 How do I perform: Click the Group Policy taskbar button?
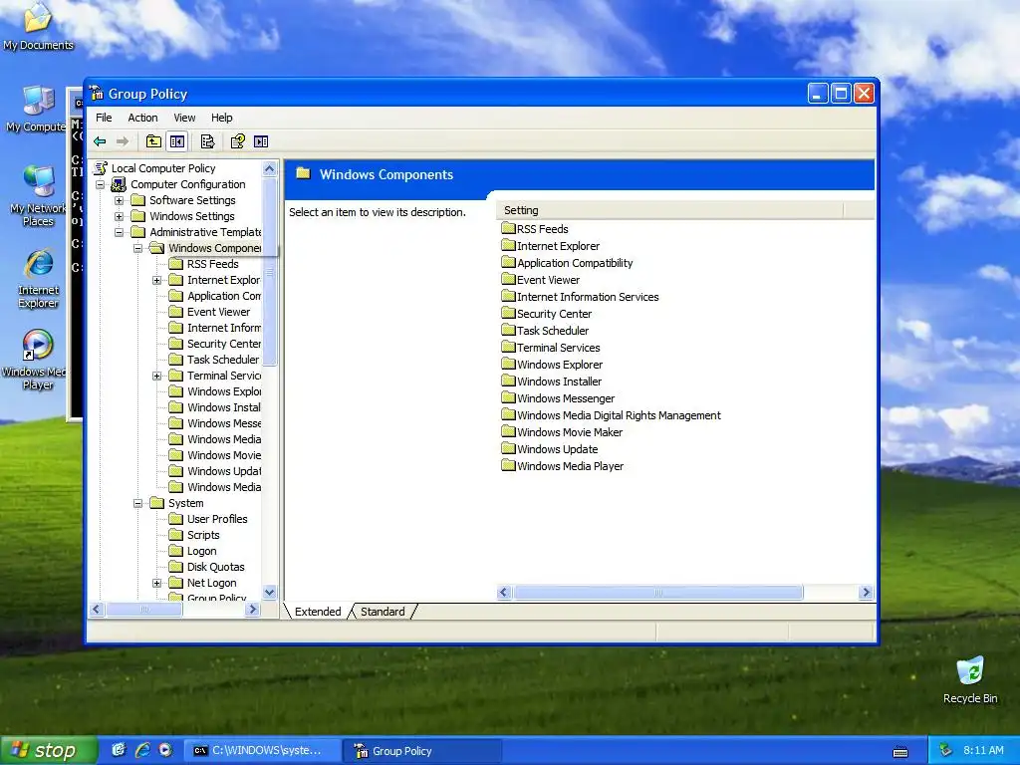point(422,751)
